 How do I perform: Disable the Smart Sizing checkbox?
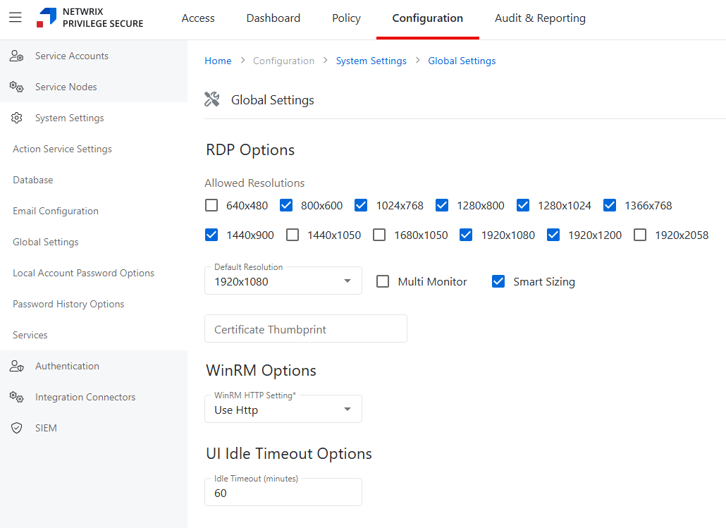pyautogui.click(x=498, y=282)
